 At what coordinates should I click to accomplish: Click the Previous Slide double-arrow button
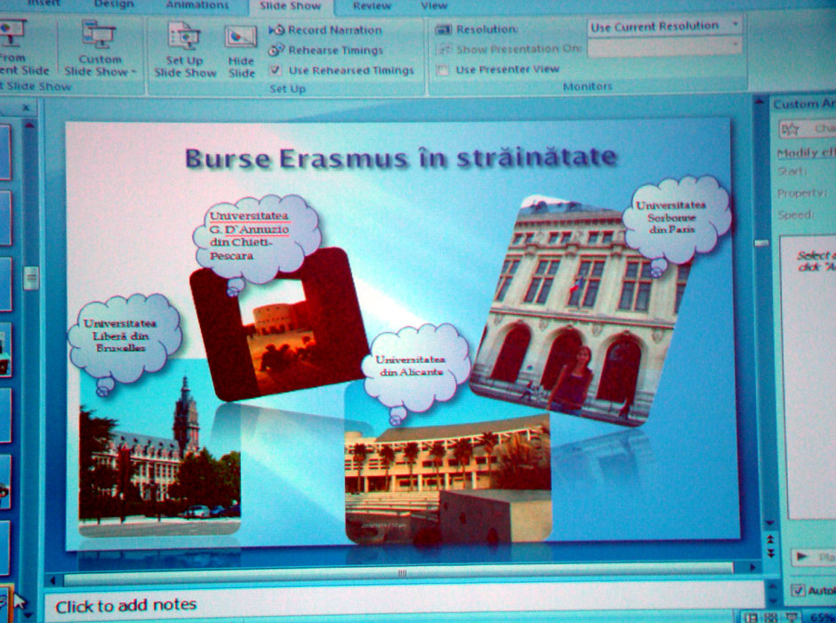pyautogui.click(x=770, y=540)
